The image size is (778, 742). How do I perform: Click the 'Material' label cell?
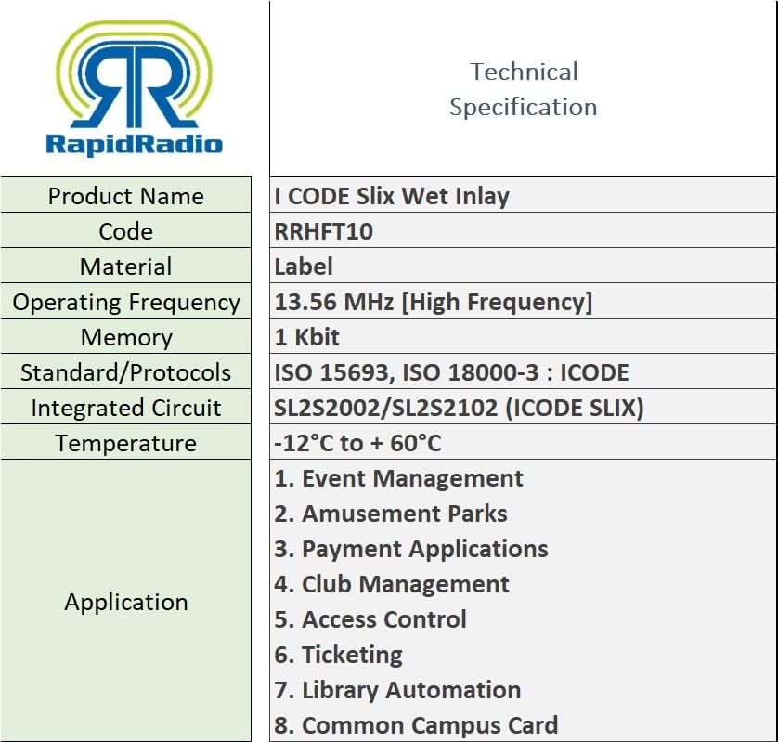[126, 266]
